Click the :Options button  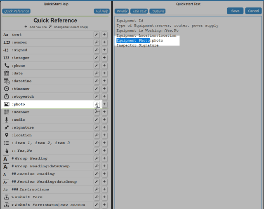(x=158, y=11)
